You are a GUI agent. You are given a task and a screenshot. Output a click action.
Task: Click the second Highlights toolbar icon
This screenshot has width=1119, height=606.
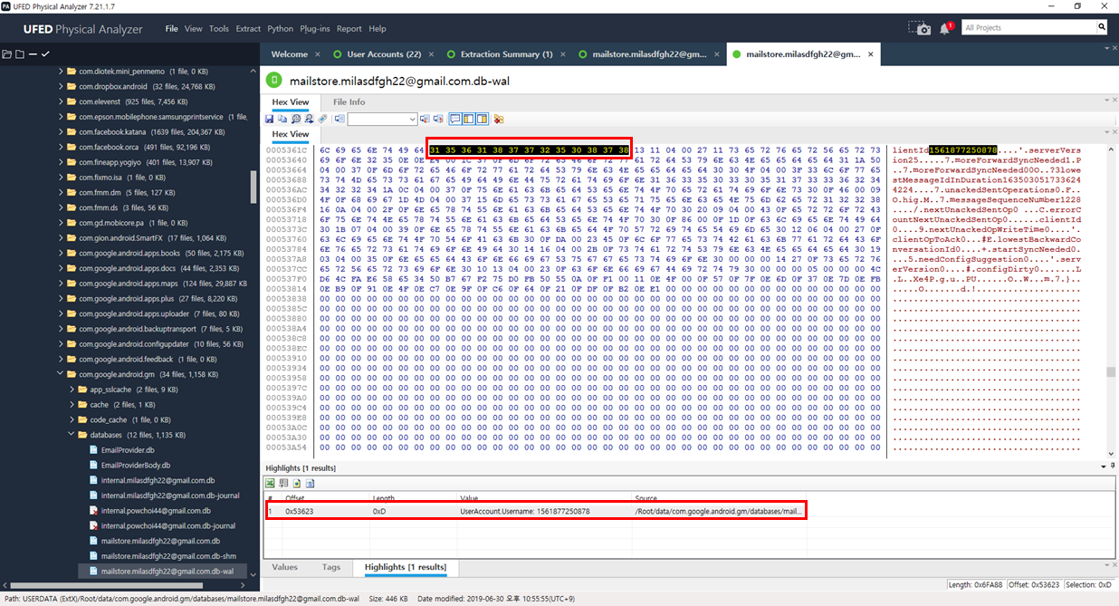(x=283, y=483)
